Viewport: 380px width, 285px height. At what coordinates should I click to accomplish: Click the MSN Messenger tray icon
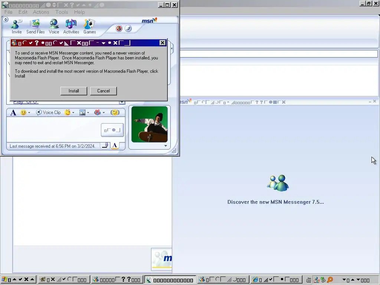316,280
